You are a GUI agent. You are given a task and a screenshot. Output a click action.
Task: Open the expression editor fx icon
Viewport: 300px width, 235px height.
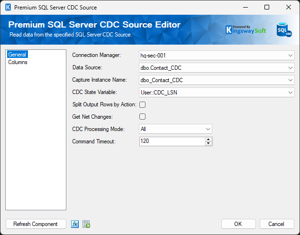75,224
